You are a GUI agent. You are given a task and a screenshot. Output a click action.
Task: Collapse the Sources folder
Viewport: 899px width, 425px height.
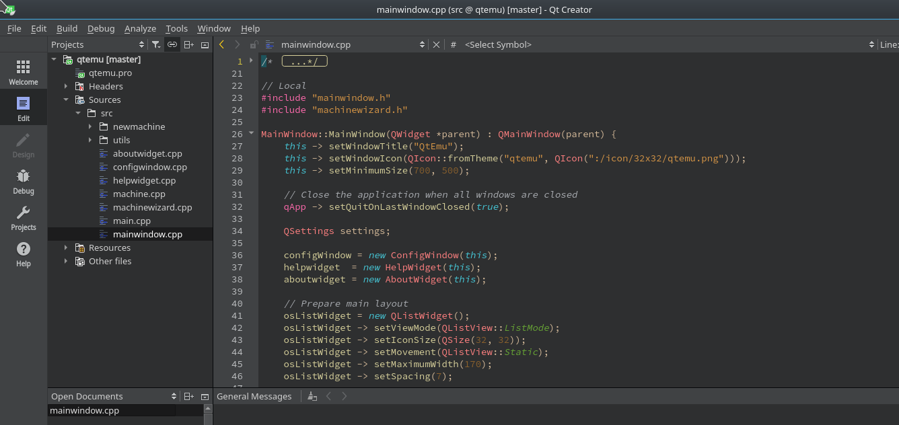tap(66, 100)
